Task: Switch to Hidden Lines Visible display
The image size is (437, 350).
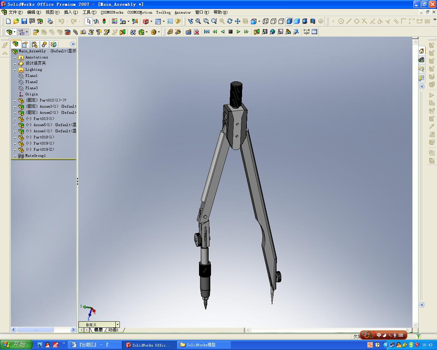Action: pos(273,21)
